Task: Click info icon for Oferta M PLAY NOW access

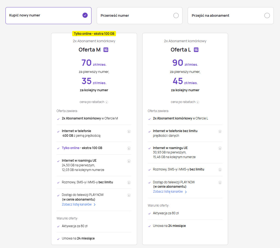Action: [129, 195]
